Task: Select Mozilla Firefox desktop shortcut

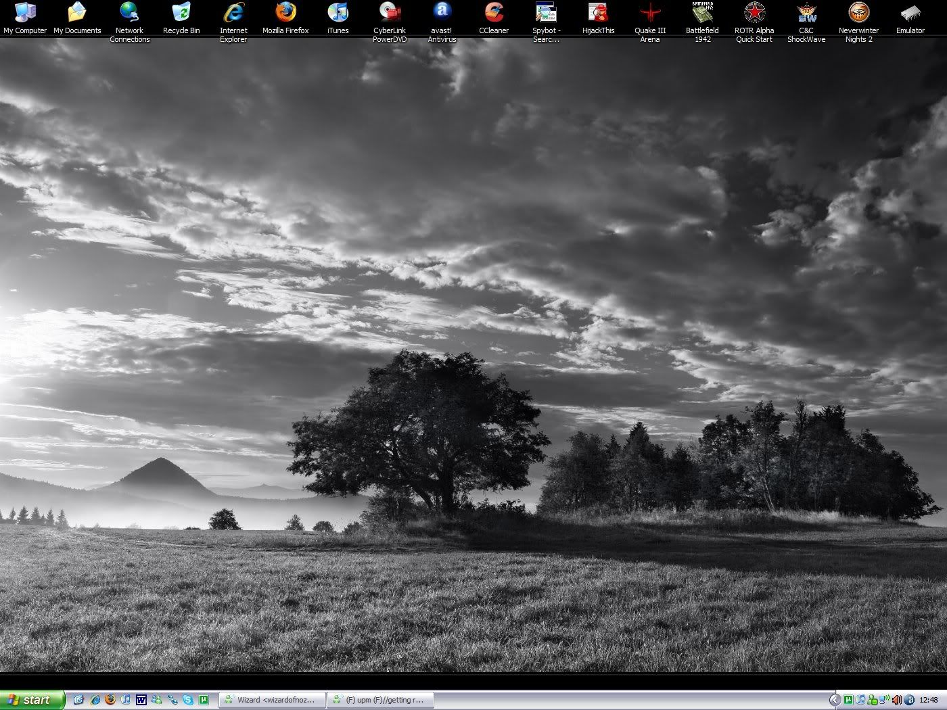Action: coord(285,18)
